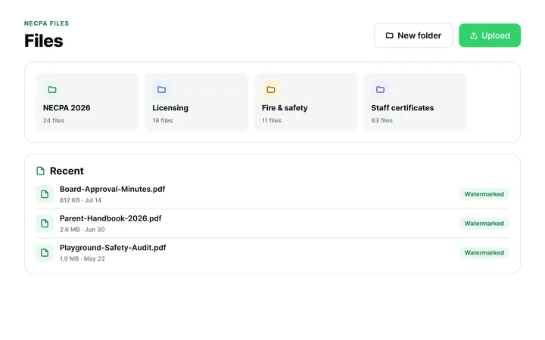Open the NECPA 2026 folder title

[67, 108]
